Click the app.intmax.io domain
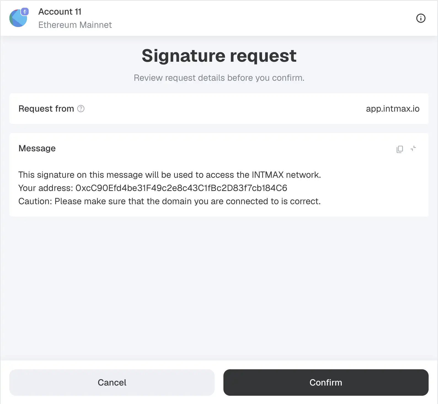438x404 pixels. (392, 109)
